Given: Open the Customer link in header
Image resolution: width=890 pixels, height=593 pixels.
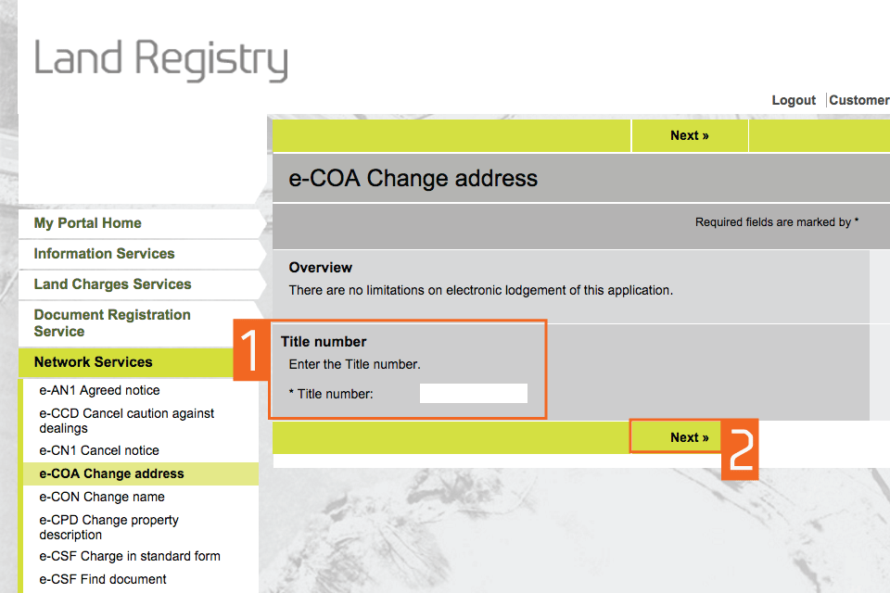Looking at the screenshot, I should click(858, 100).
